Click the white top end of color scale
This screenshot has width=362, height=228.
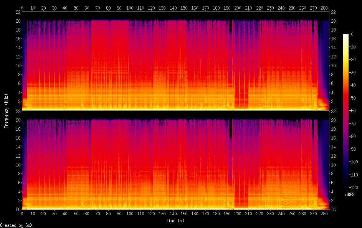pos(346,35)
